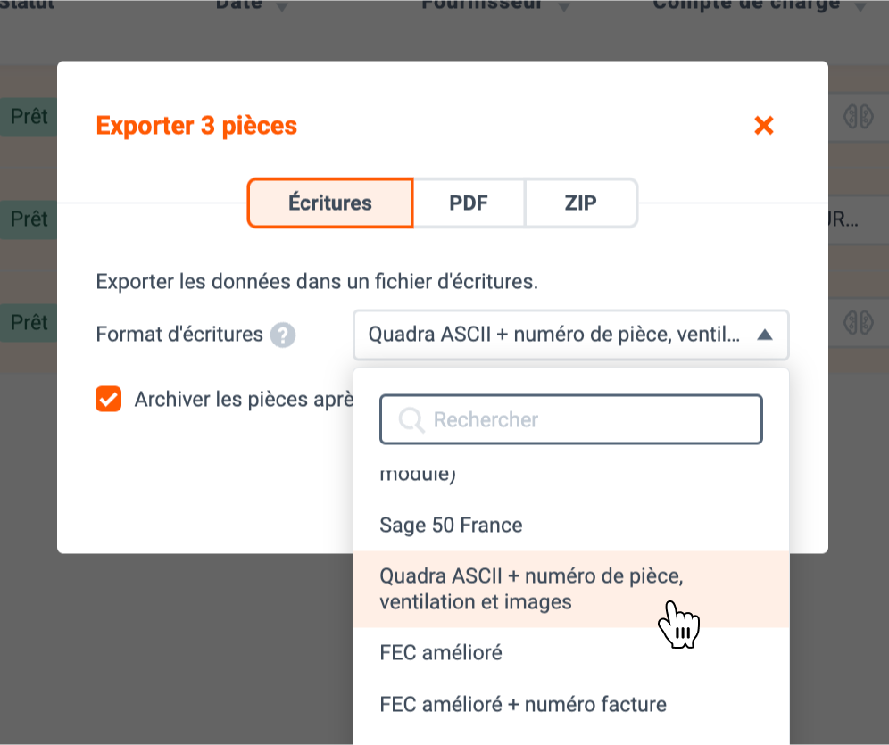Sort by the Date column arrow
The image size is (889, 745).
pos(282,7)
